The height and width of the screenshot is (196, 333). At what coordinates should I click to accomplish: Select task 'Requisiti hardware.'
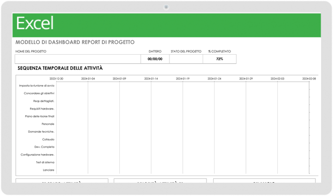coord(42,109)
